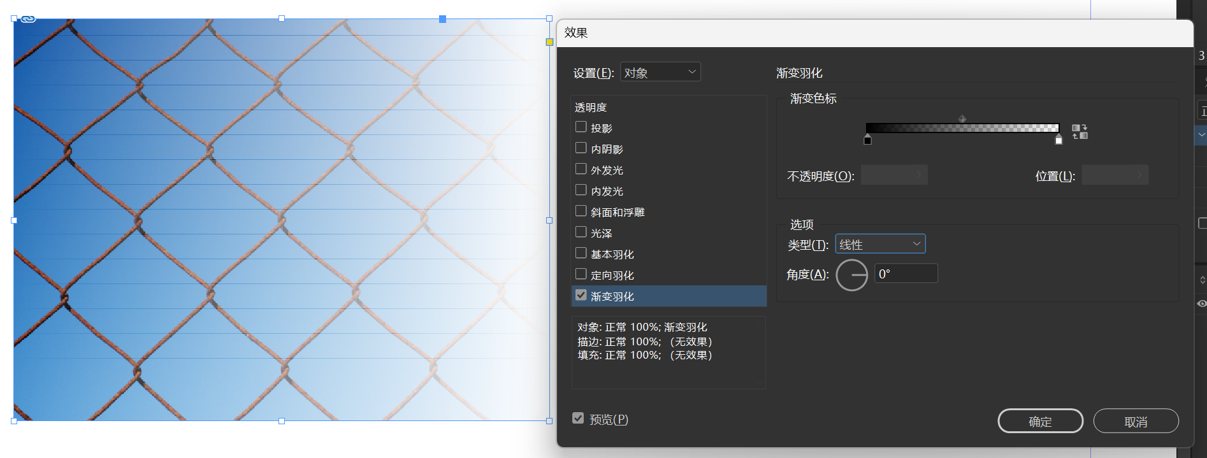Select the 基本羽化 effect label
Image resolution: width=1207 pixels, height=458 pixels.
click(x=612, y=254)
